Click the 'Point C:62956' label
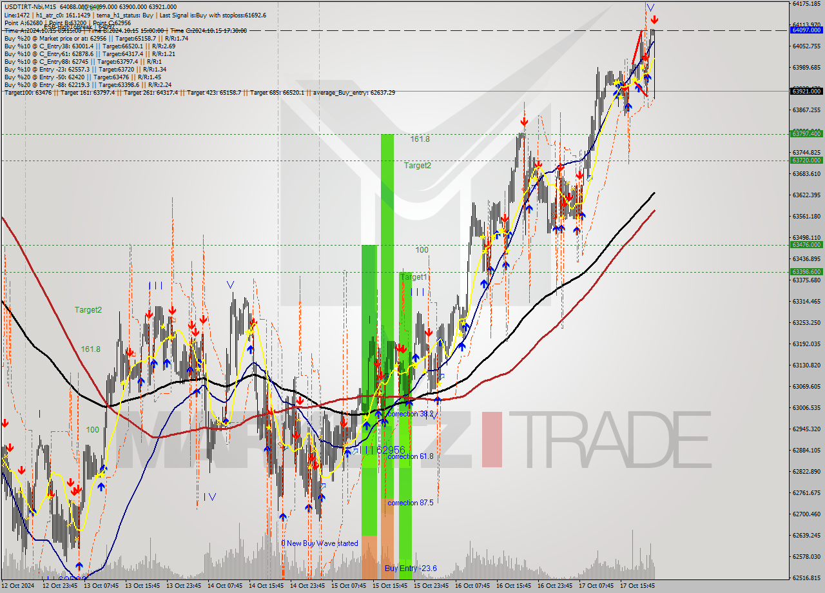This screenshot has width=825, height=593. [110, 23]
